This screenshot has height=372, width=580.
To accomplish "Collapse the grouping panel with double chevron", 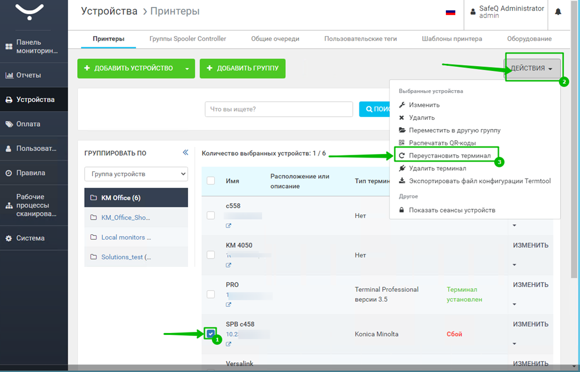I will tap(185, 153).
